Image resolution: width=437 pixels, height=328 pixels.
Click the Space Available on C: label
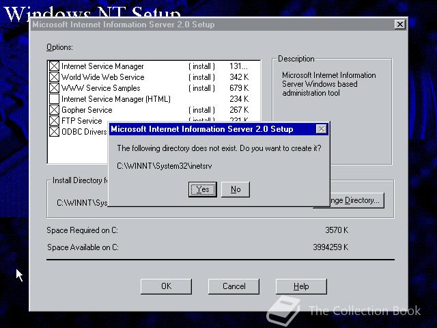coord(83,247)
